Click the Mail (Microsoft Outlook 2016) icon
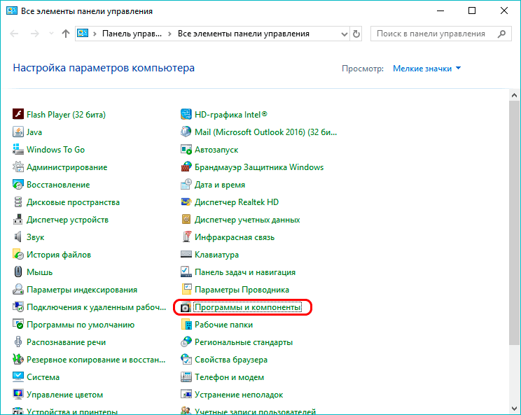This screenshot has width=521, height=415. pos(186,132)
